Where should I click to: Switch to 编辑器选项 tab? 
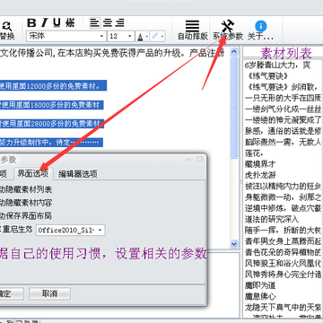[x=78, y=174]
